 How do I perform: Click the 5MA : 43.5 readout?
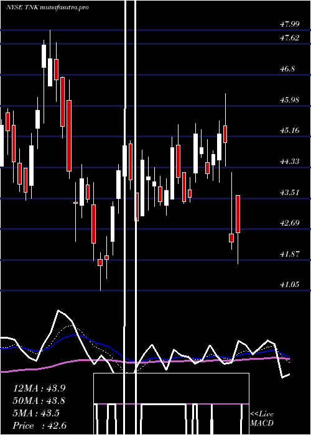[x=36, y=413]
